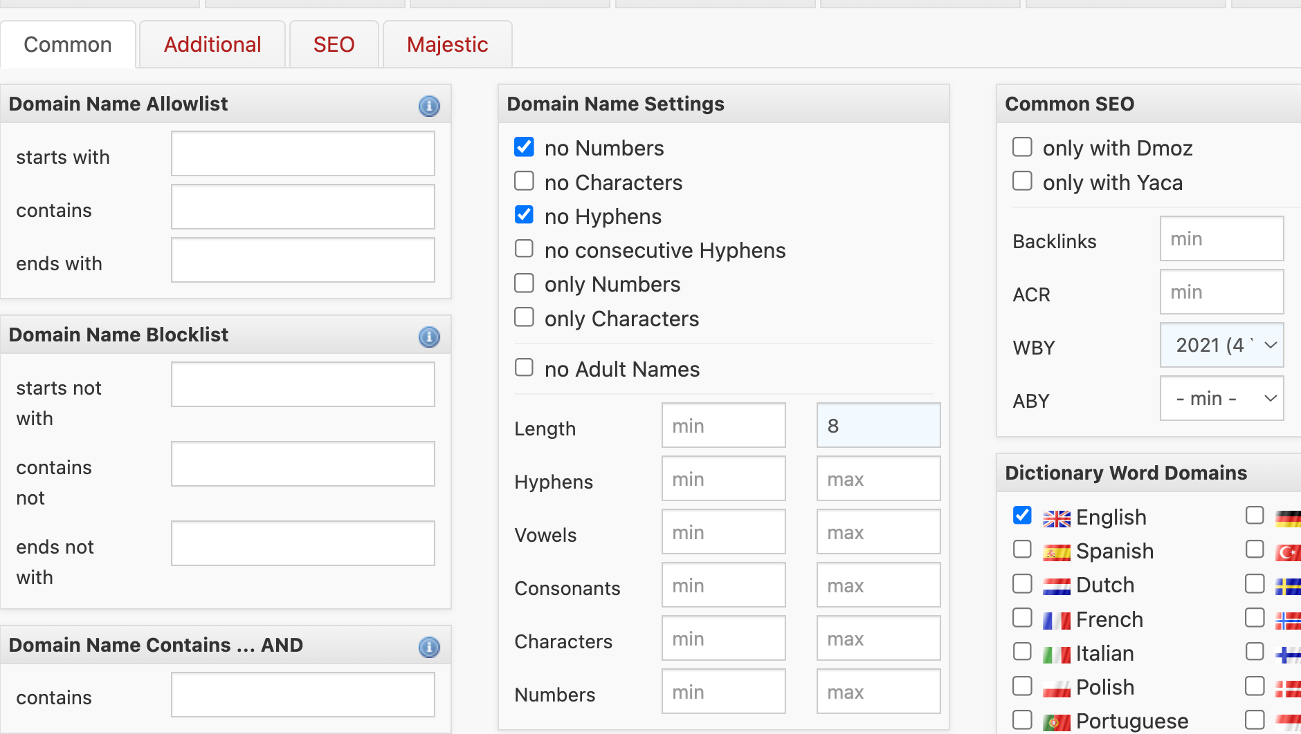Tick the only Numbers checkbox
1301x734 pixels.
(x=524, y=283)
